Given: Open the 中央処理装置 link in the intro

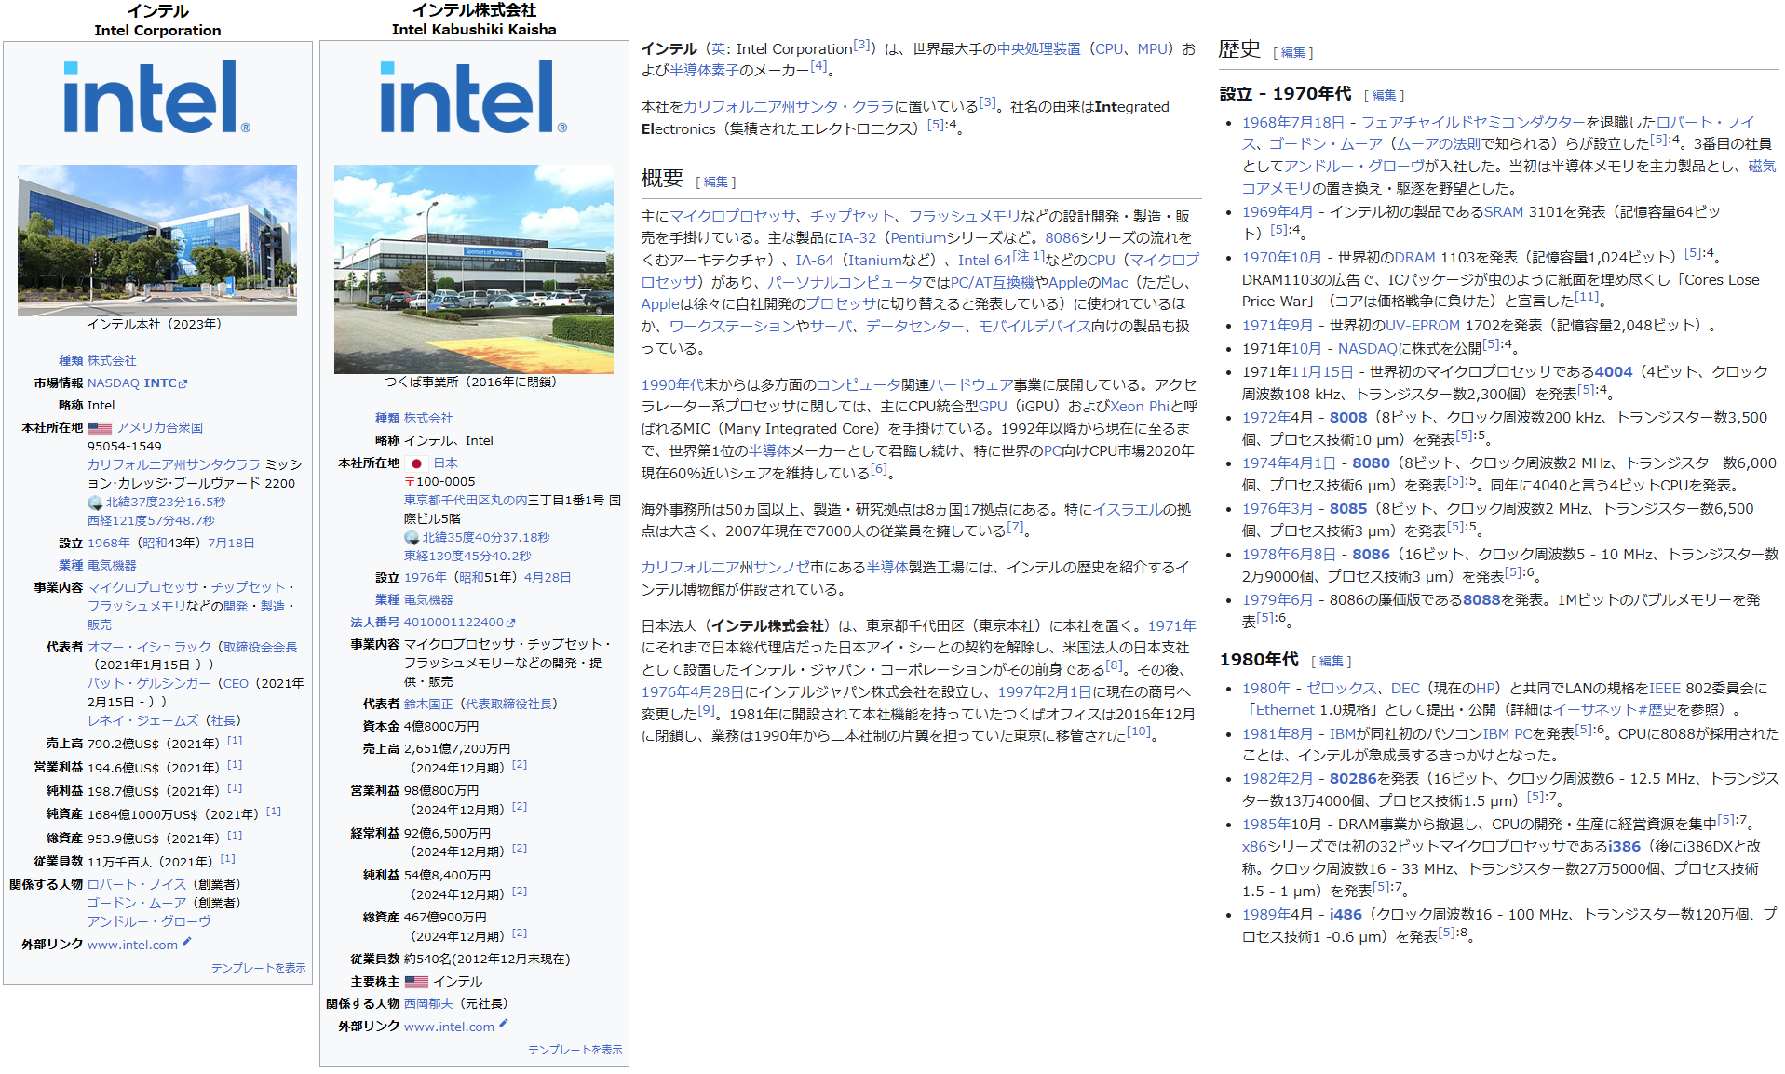Looking at the screenshot, I should tap(1038, 49).
